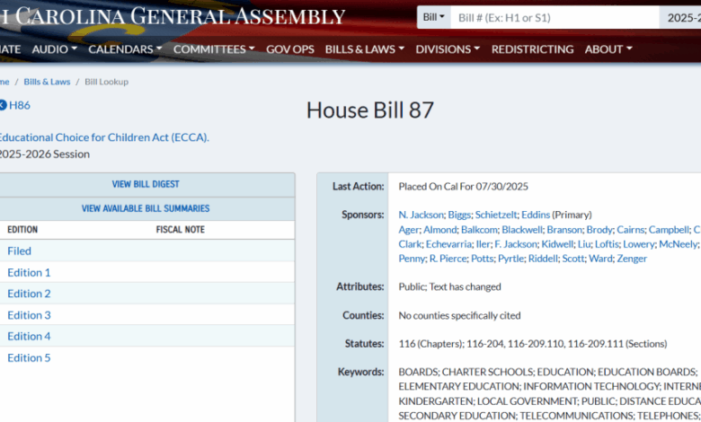Open sponsor Branson's page
This screenshot has width=701, height=422.
click(x=564, y=230)
